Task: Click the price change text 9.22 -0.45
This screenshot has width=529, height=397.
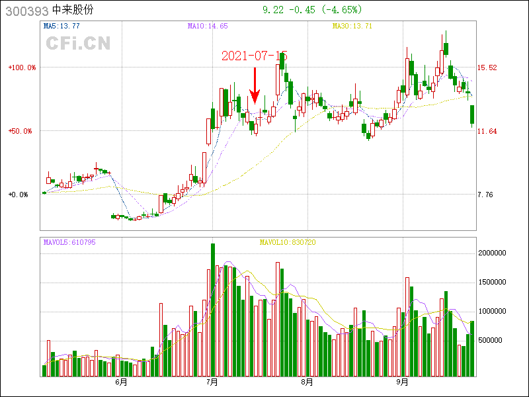Action: (x=291, y=10)
